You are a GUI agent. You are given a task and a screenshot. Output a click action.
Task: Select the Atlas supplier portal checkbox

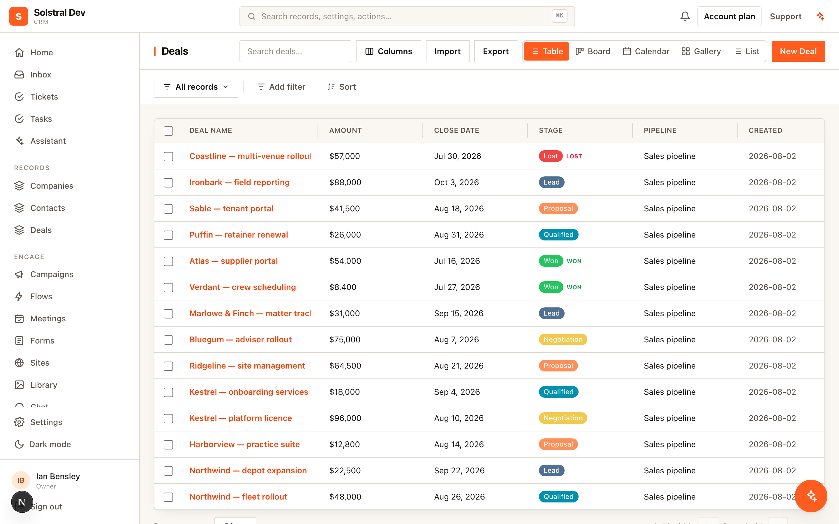[x=168, y=261]
